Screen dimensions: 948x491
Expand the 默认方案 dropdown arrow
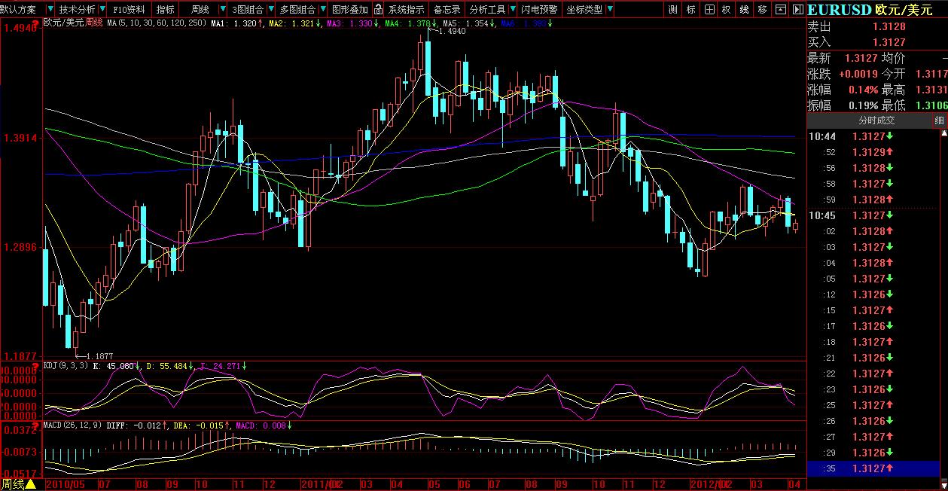[50, 10]
